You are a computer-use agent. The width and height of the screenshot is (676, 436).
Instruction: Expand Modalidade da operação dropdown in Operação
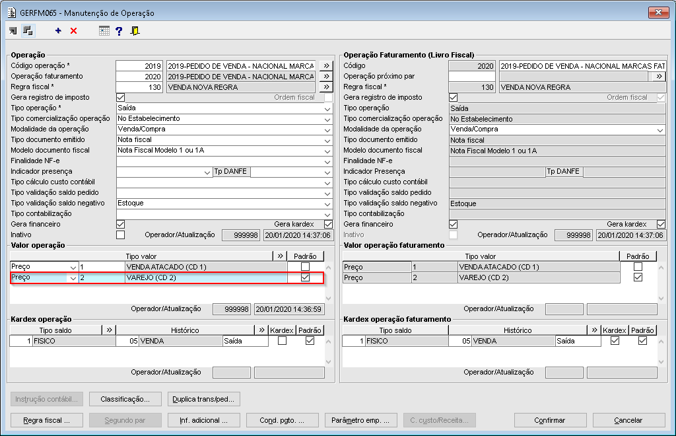tap(327, 129)
